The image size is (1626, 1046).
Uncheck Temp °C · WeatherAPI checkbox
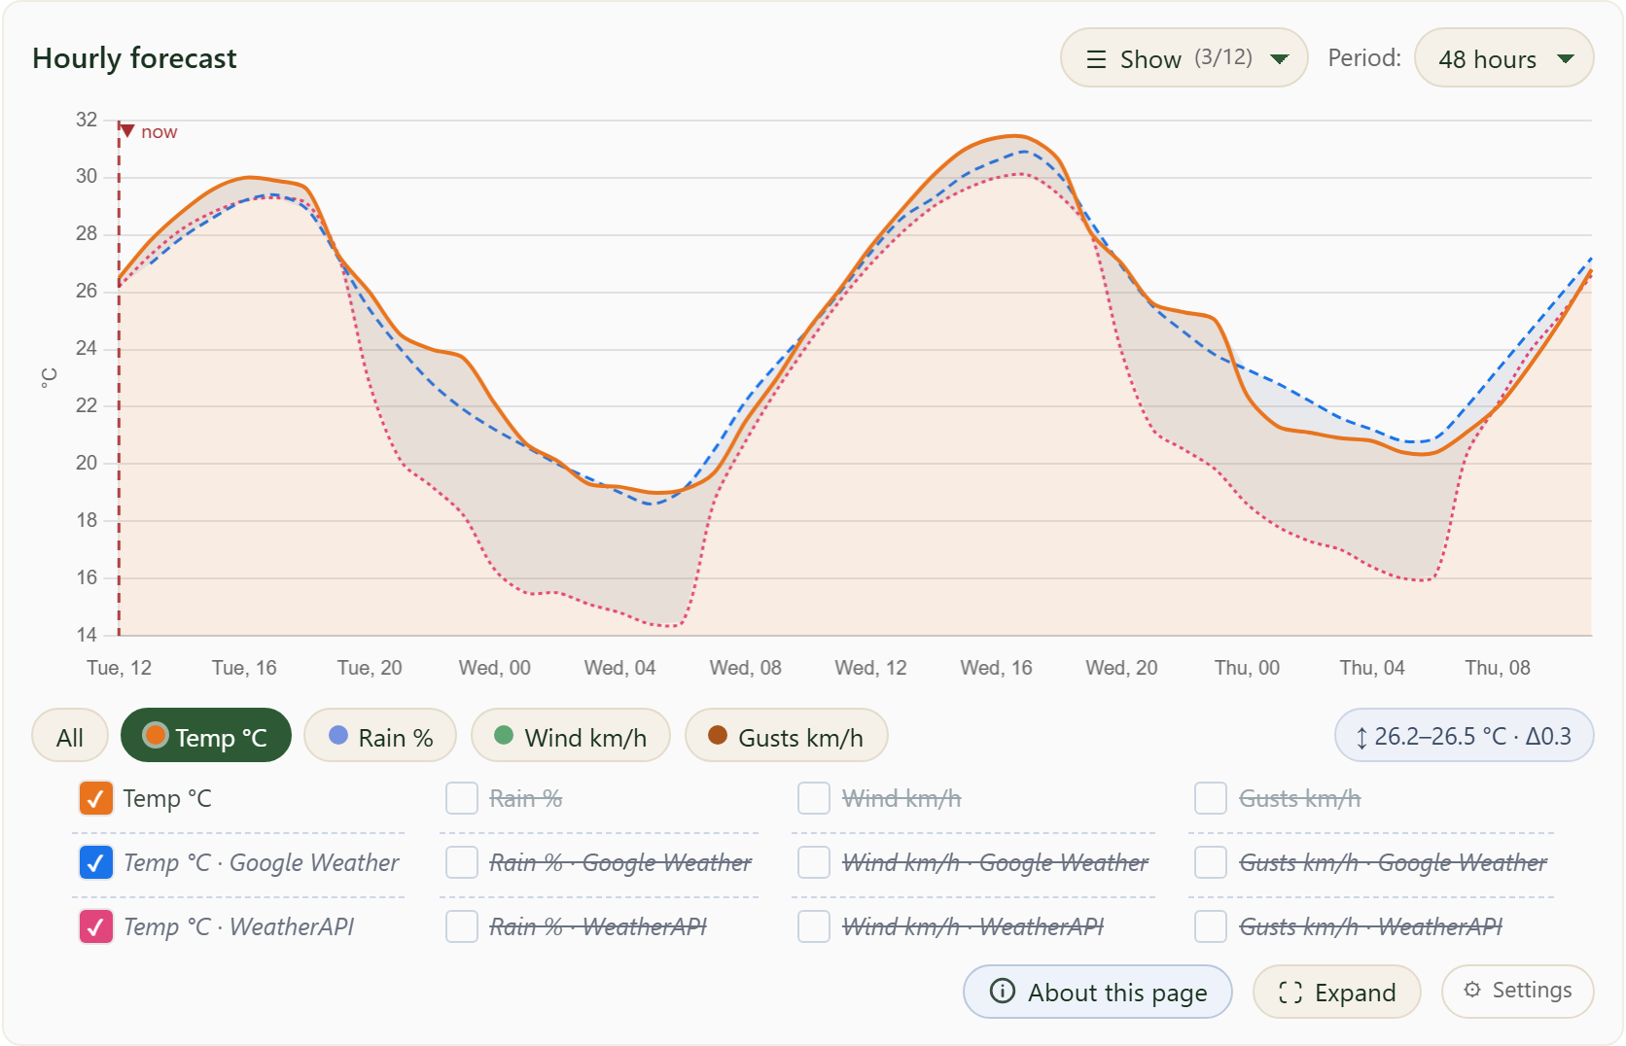95,926
